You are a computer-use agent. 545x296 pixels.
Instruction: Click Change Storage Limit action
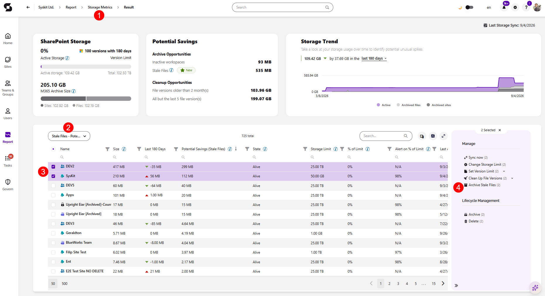pos(485,165)
